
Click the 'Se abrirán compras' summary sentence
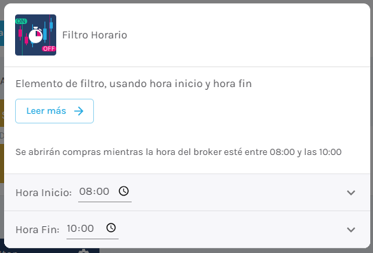tap(178, 152)
